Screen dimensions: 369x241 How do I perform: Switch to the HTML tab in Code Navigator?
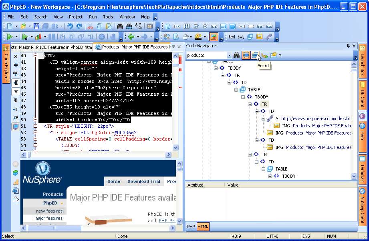click(x=203, y=227)
